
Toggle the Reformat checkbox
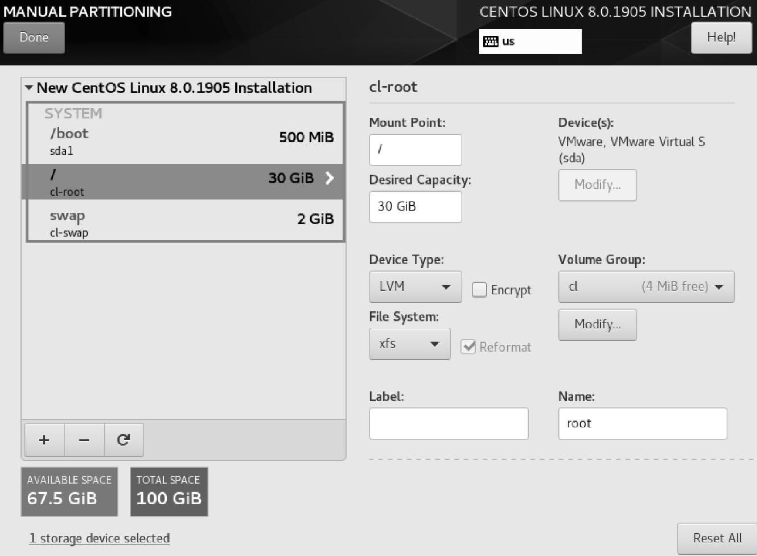pos(468,347)
